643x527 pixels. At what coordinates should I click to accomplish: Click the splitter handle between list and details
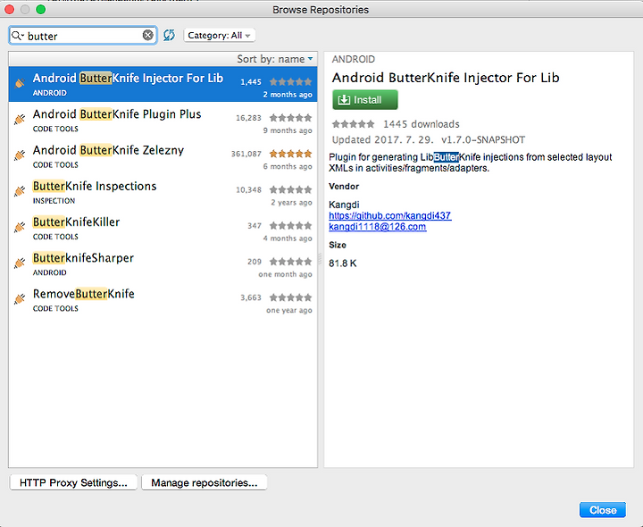tap(321, 259)
